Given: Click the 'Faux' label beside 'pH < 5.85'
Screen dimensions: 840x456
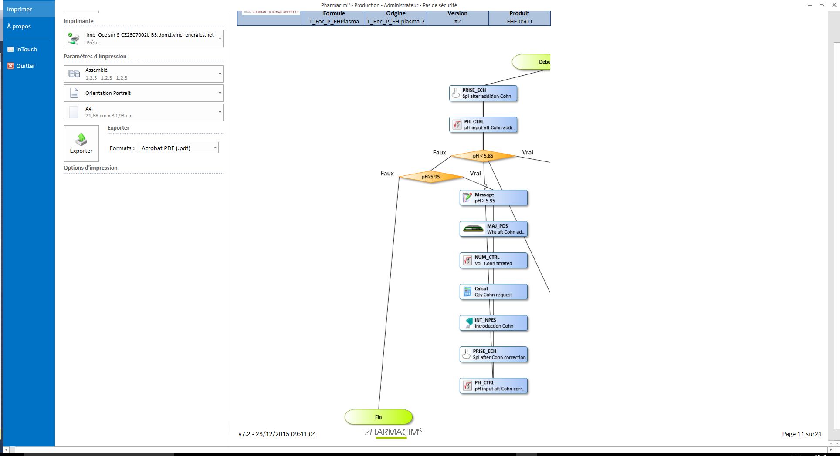Looking at the screenshot, I should 440,153.
